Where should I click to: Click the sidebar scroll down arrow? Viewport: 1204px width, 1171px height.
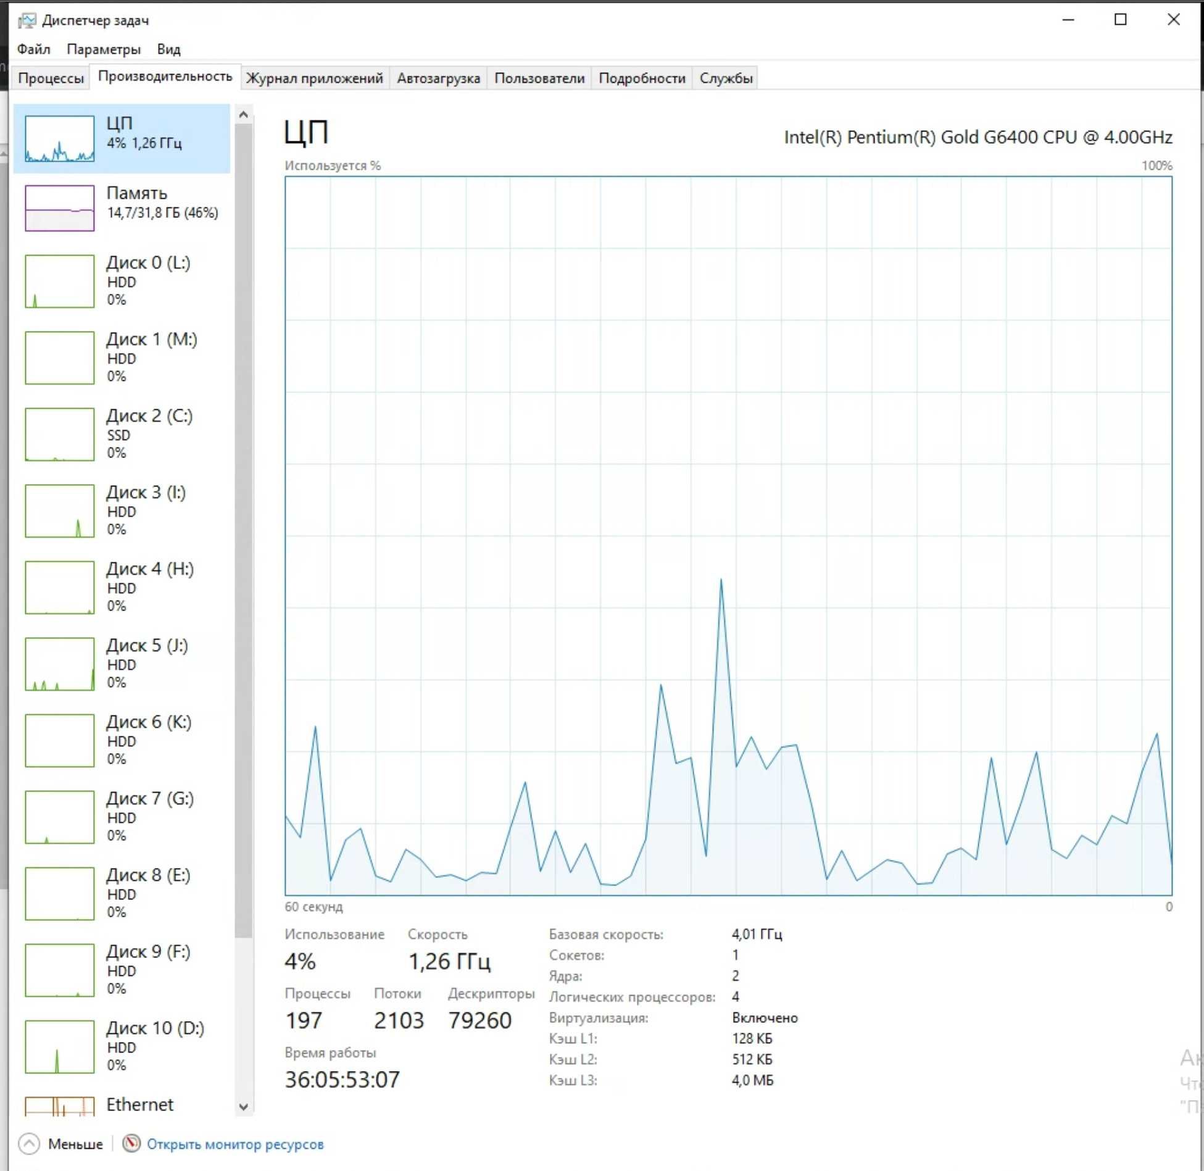pyautogui.click(x=243, y=1107)
